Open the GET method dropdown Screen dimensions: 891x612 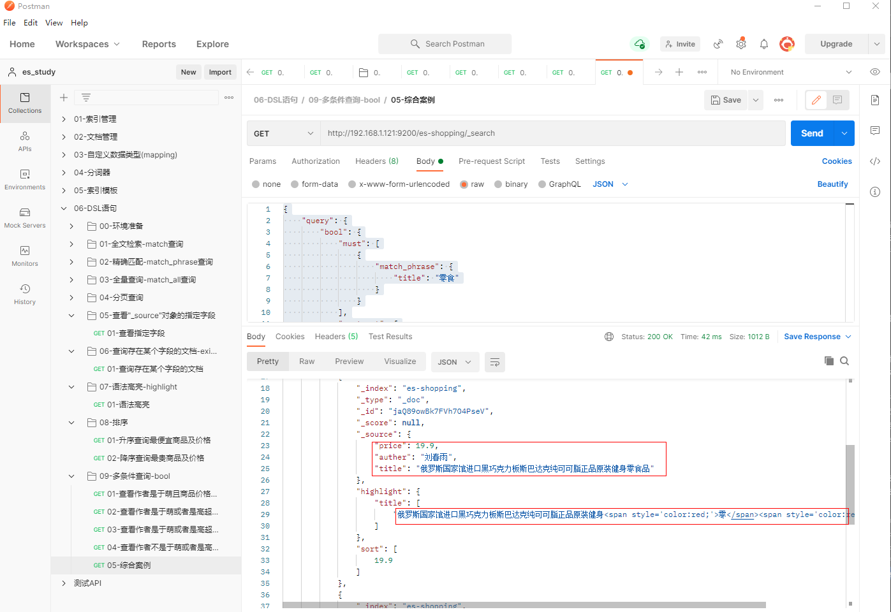click(283, 133)
